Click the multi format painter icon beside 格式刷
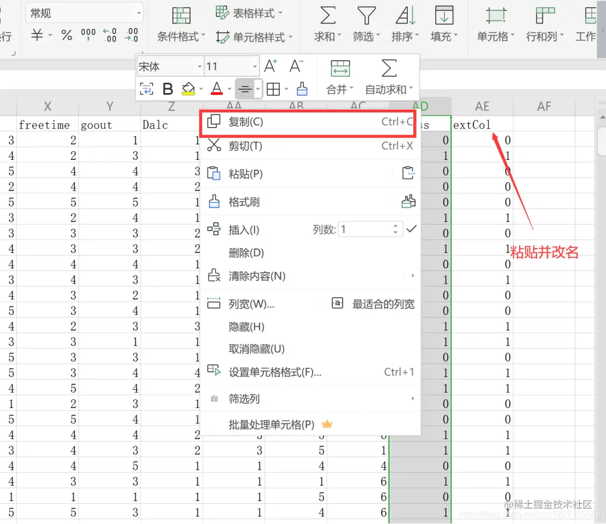 pos(408,201)
